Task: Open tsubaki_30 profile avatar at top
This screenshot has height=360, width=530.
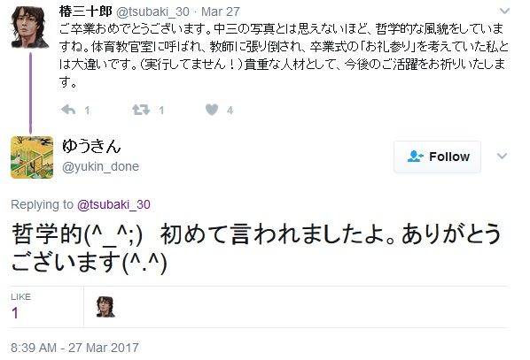Action: 29,27
